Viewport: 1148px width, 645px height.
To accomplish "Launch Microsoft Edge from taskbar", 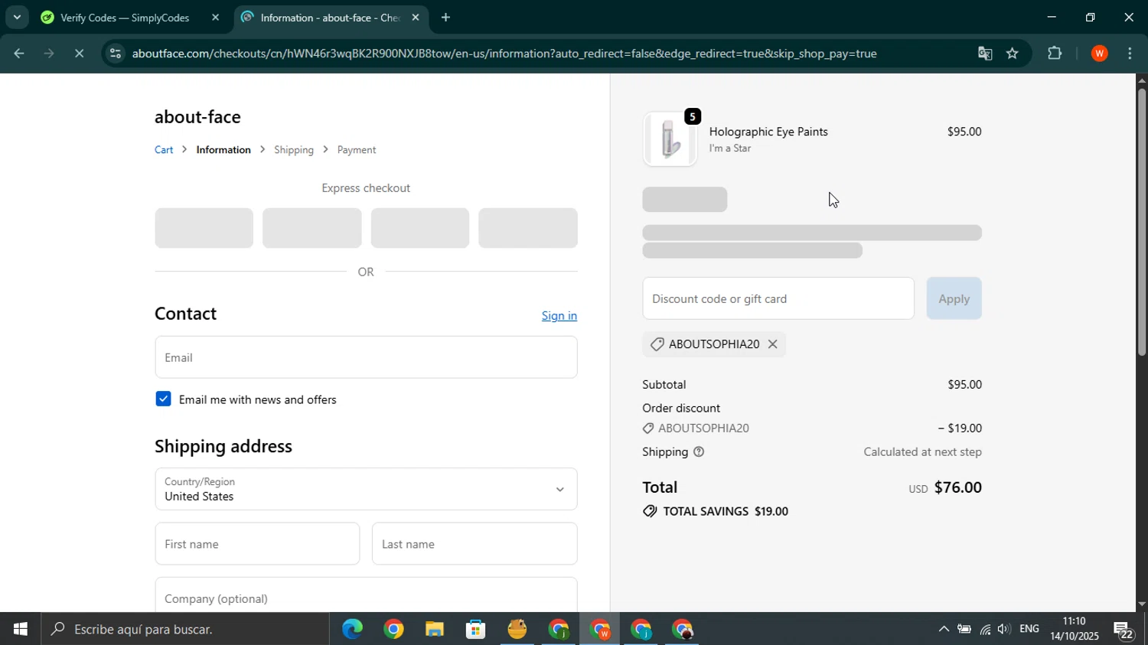I will point(353,630).
